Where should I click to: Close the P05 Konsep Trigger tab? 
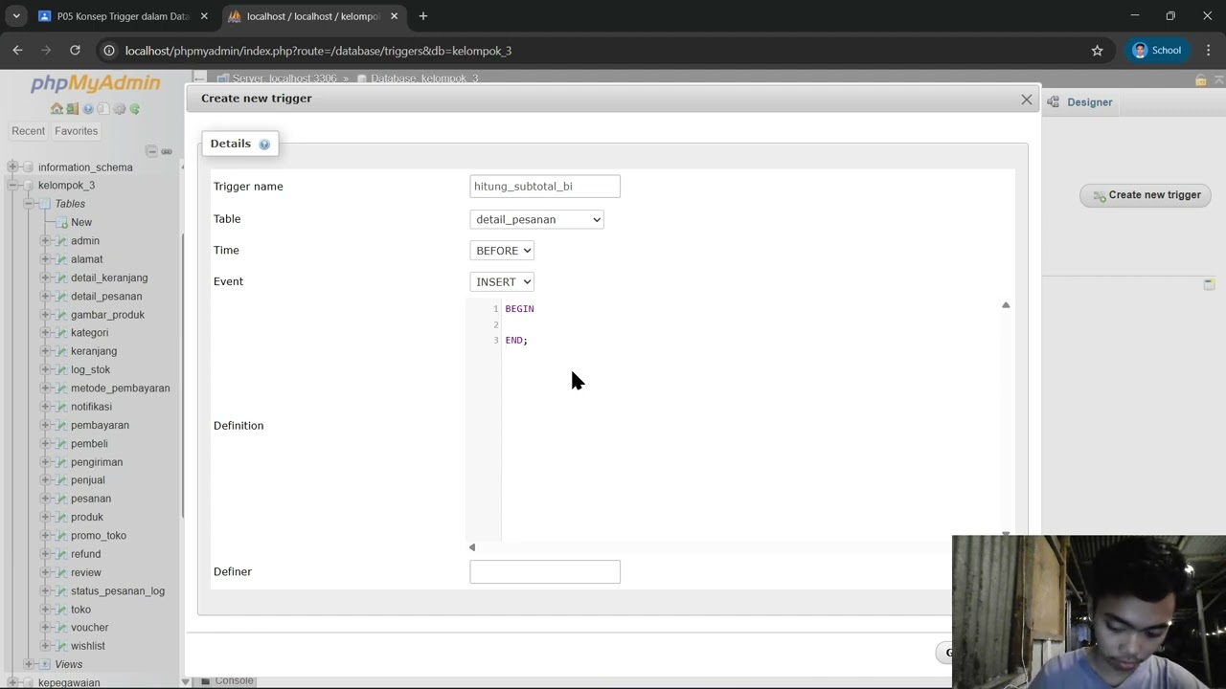pyautogui.click(x=204, y=16)
